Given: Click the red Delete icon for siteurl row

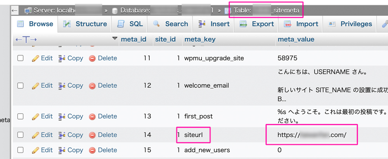Looking at the screenshot, I should pos(92,135).
